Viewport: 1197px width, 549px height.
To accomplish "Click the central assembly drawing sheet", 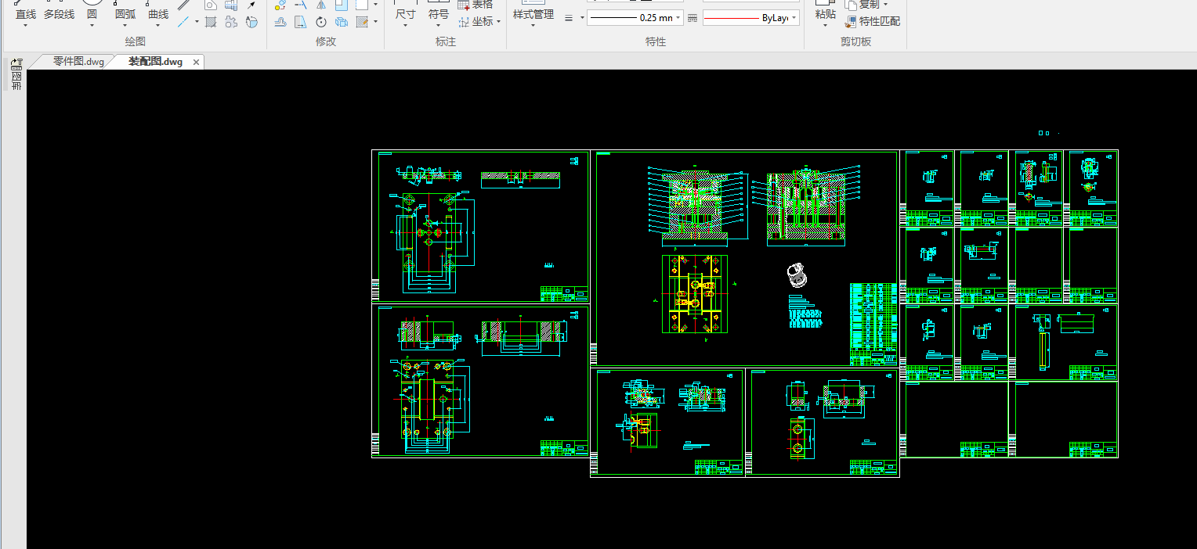I will click(744, 258).
